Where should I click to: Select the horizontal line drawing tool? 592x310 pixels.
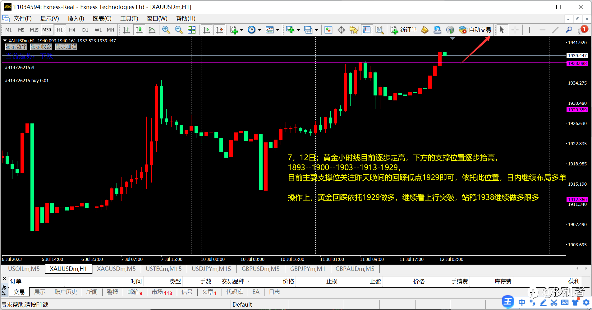543,30
